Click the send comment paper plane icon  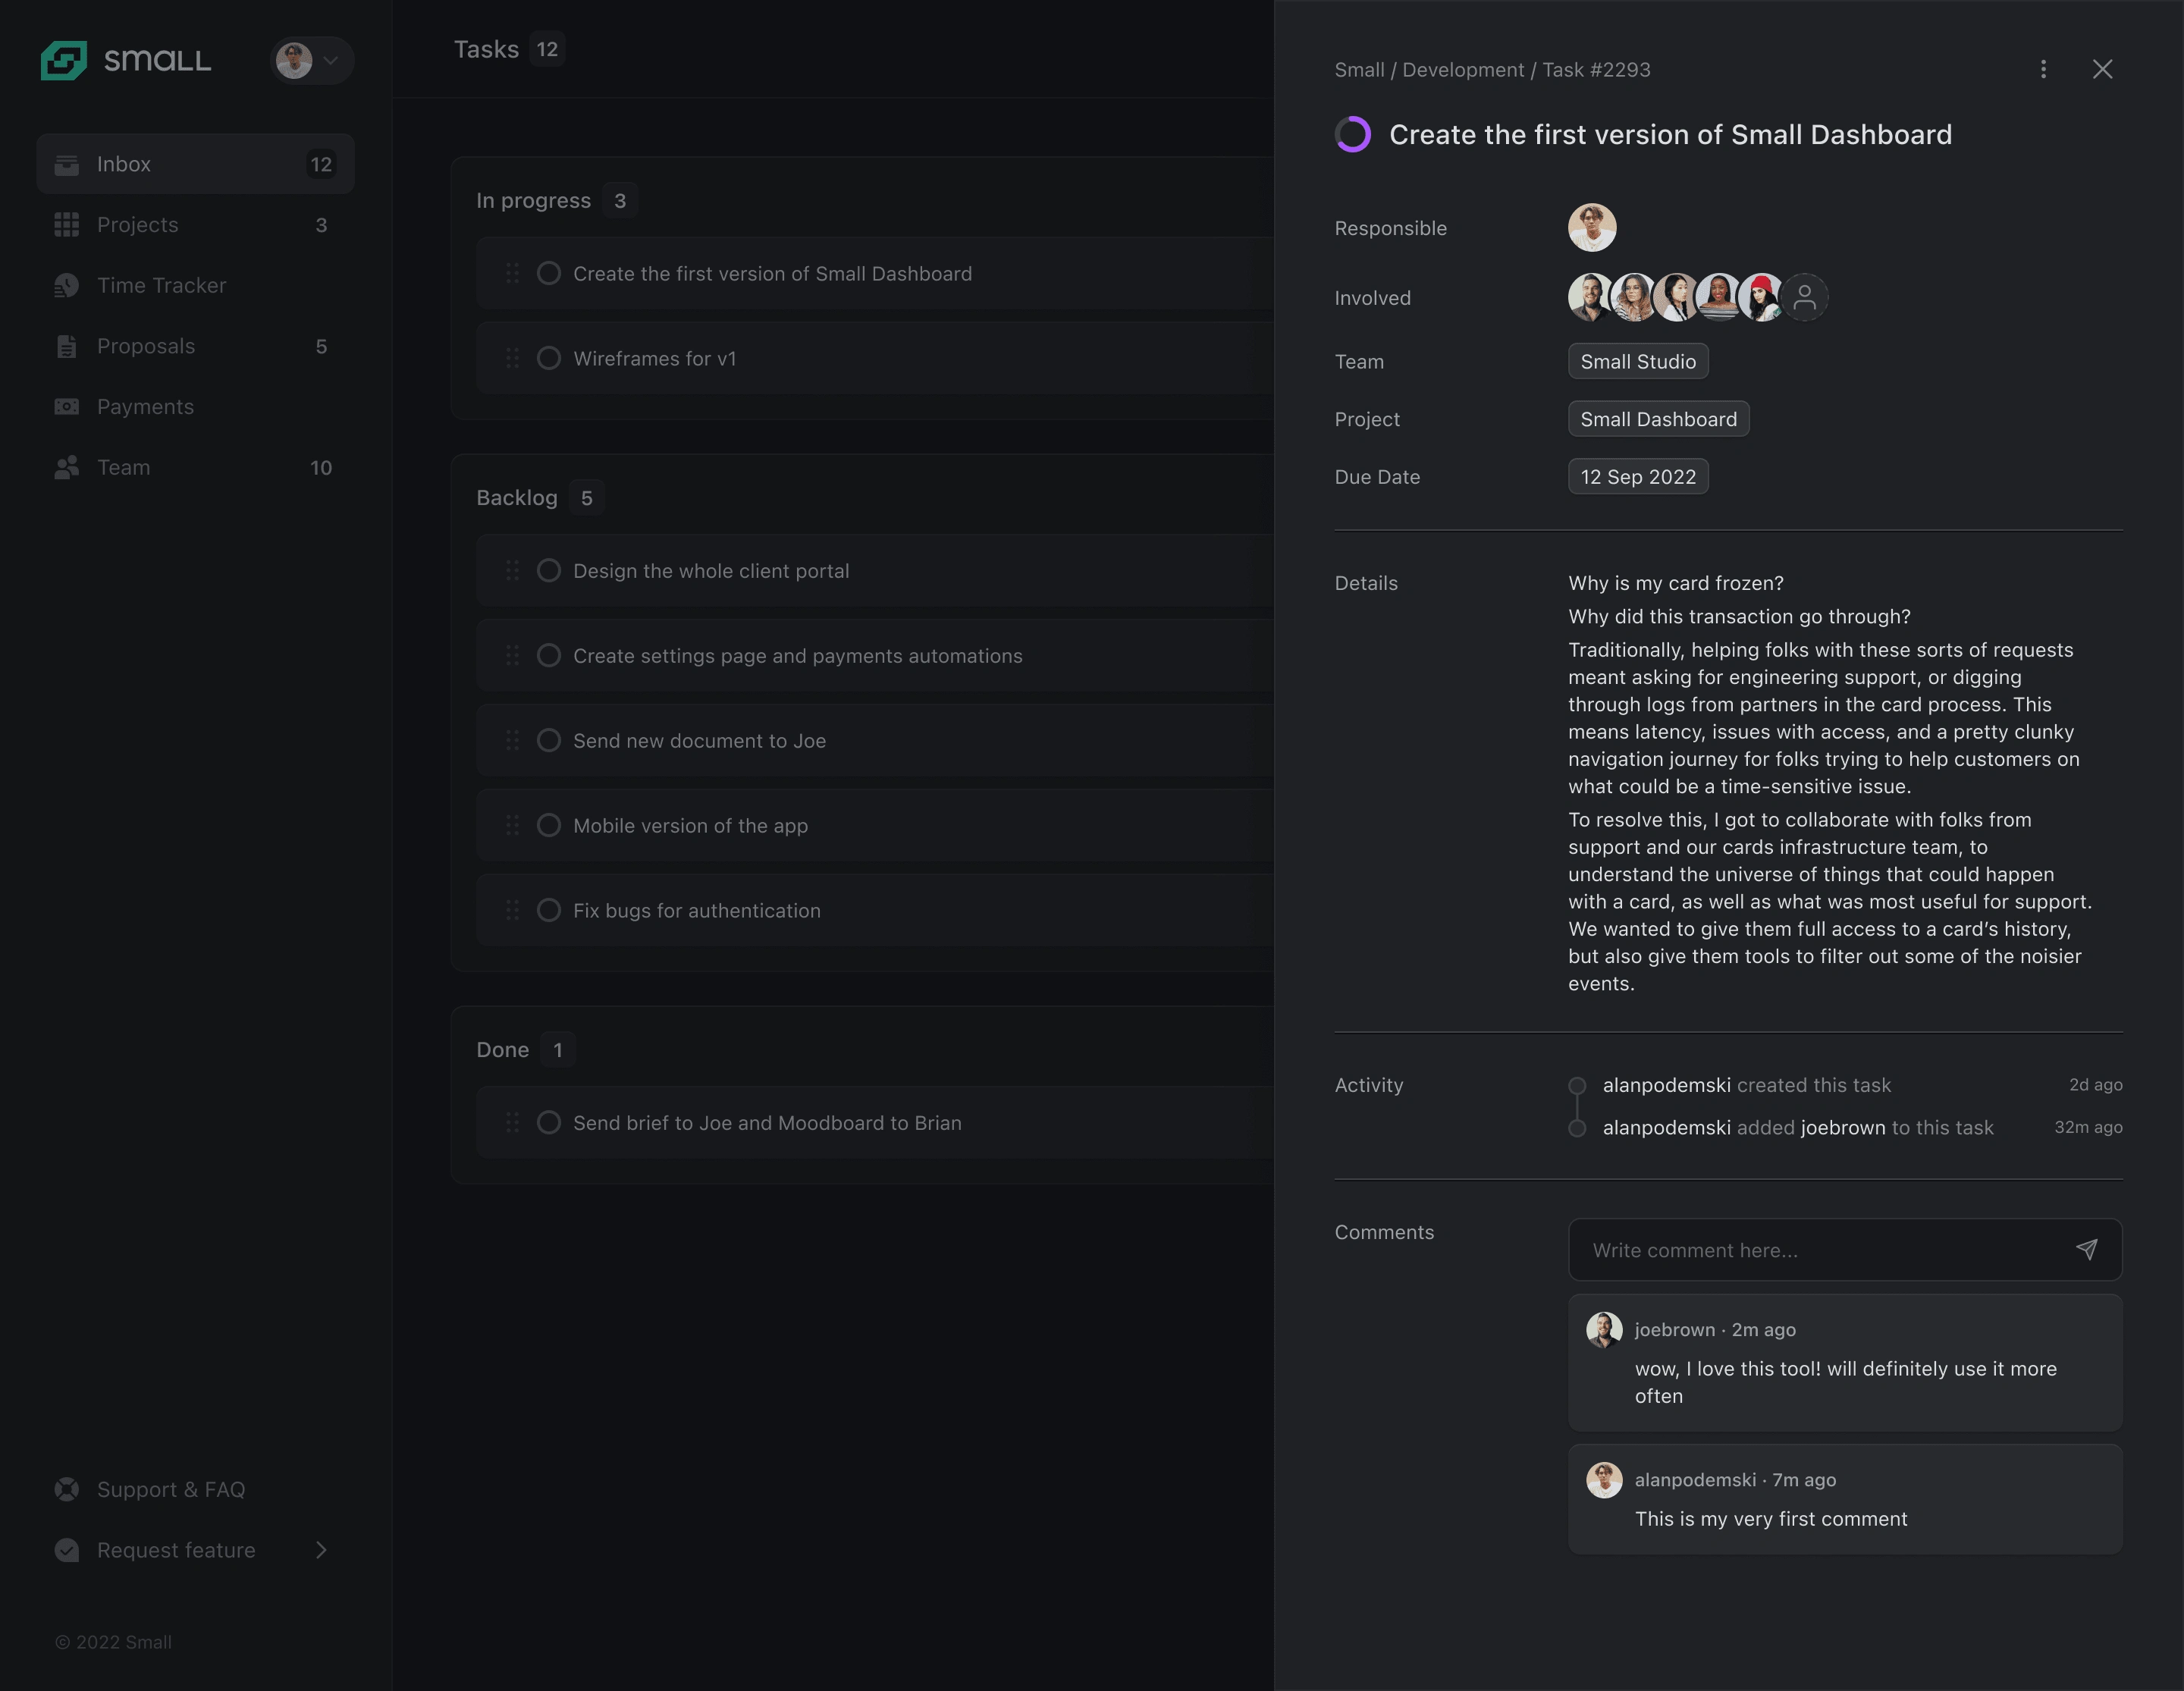click(x=2086, y=1249)
